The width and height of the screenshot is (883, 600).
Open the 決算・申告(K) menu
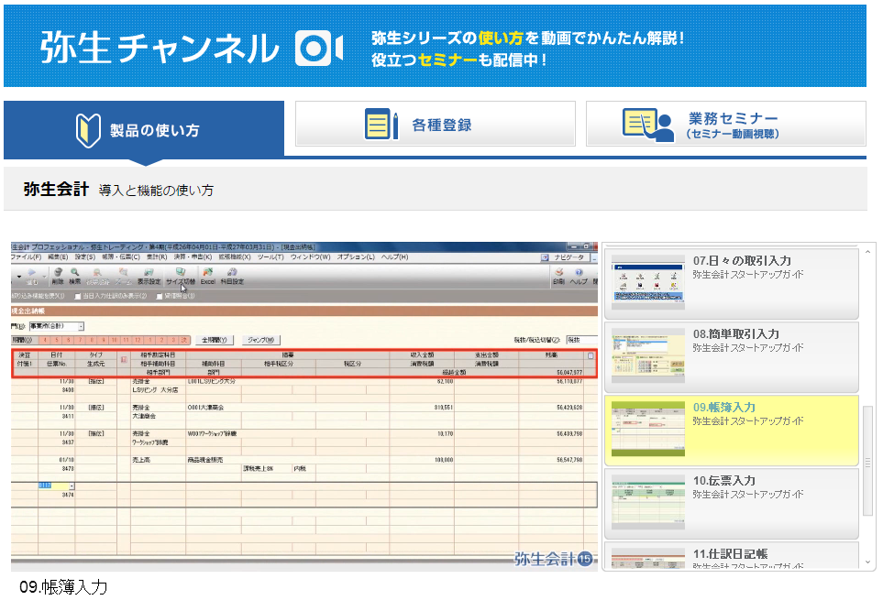pos(193,257)
